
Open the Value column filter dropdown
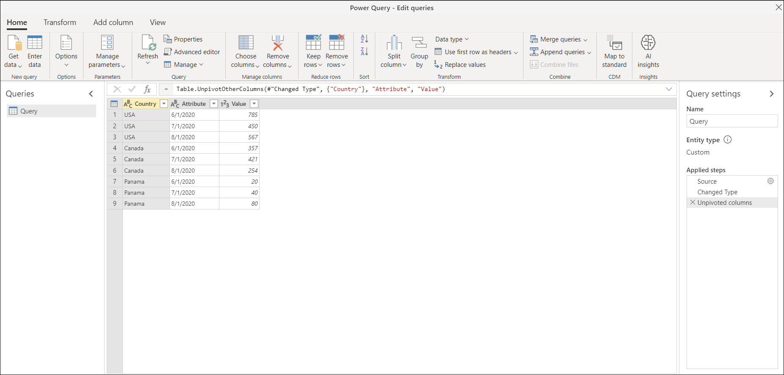tap(254, 104)
